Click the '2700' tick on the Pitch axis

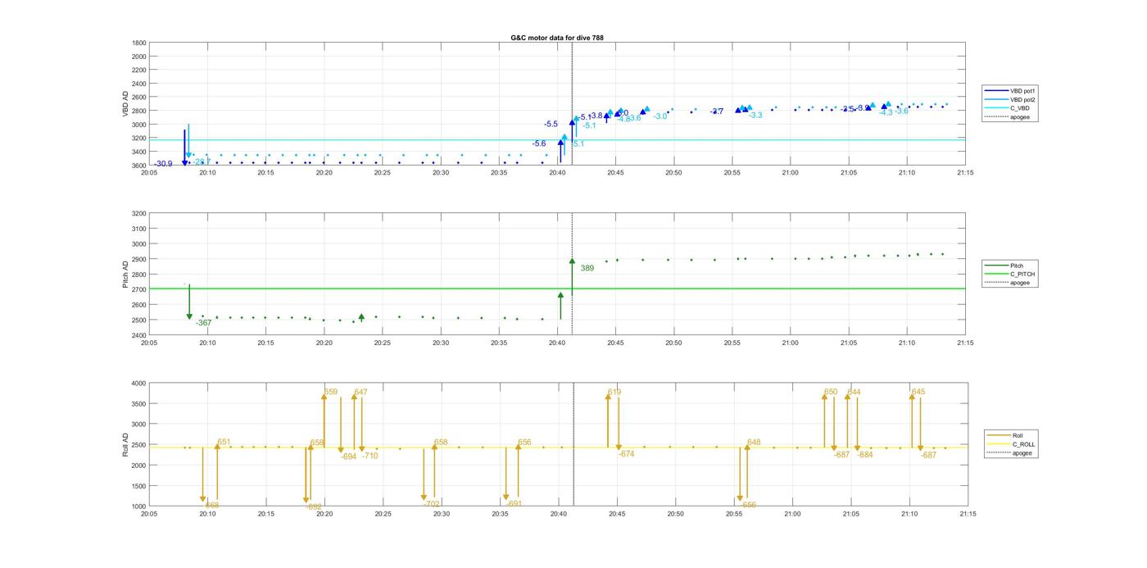point(139,289)
